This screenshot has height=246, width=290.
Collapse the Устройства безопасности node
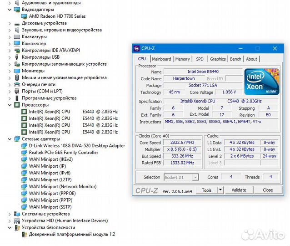click(x=10, y=227)
